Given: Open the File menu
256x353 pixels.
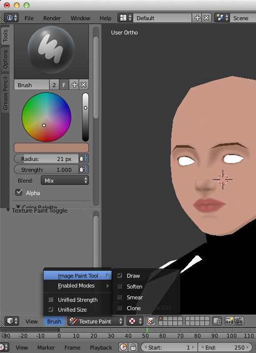Looking at the screenshot, I should [x=29, y=18].
